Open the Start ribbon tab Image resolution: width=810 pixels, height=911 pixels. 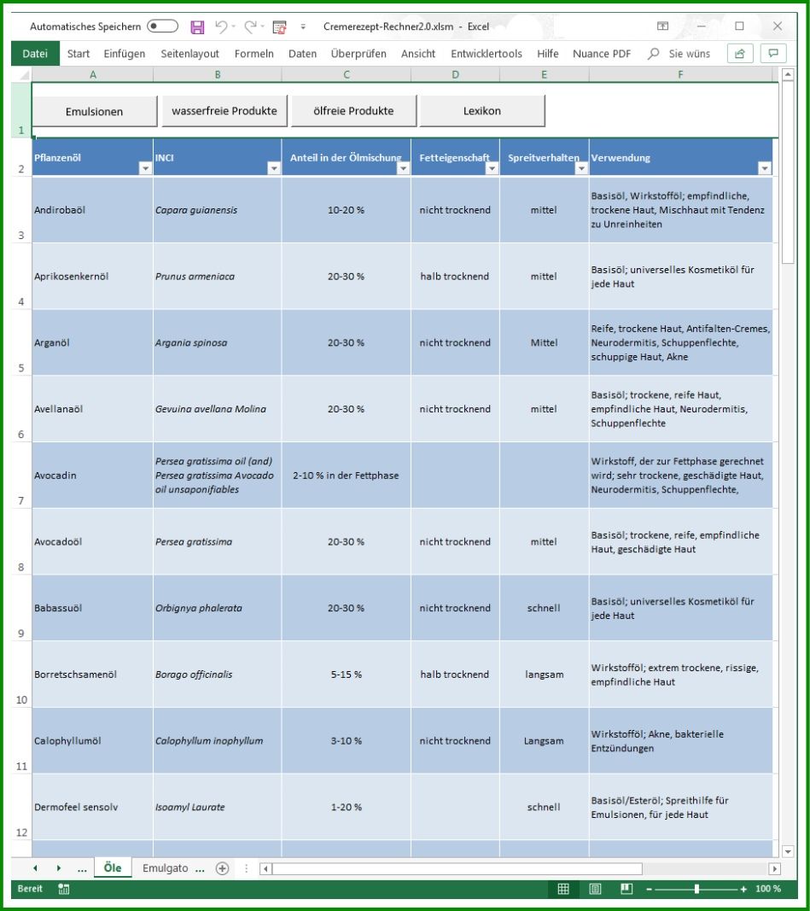point(79,54)
